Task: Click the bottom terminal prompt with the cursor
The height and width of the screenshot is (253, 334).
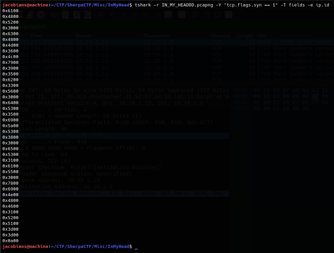Action: coord(70,247)
